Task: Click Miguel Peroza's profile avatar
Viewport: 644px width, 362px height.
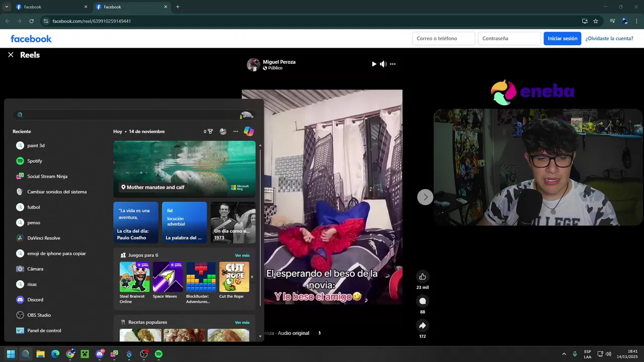Action: point(254,64)
